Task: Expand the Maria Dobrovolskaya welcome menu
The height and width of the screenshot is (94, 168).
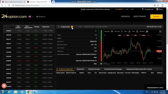Action: click(x=97, y=9)
